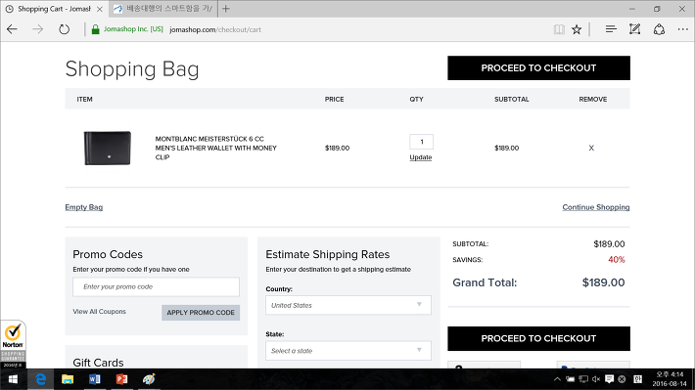Focus the promo code input field

[x=156, y=286]
